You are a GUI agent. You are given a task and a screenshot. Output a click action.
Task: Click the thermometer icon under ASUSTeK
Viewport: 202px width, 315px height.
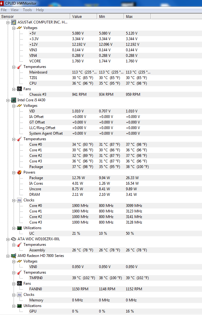tap(19, 67)
